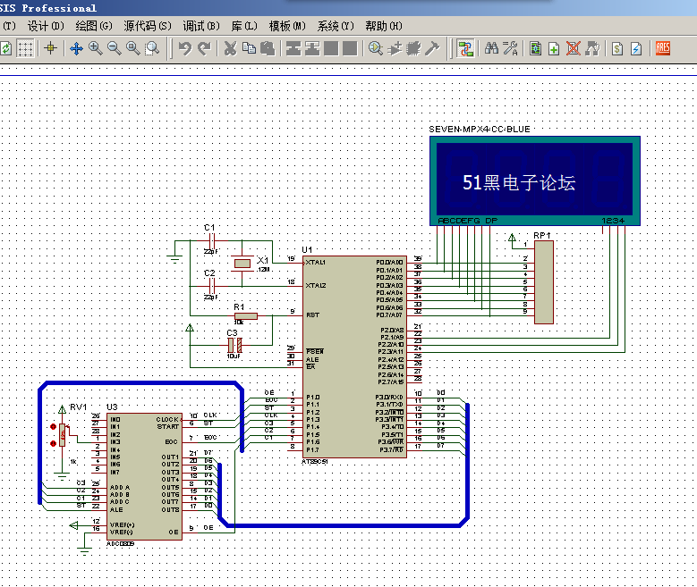Click the Remove Sheet red X icon
The width and height of the screenshot is (697, 587).
(x=573, y=48)
